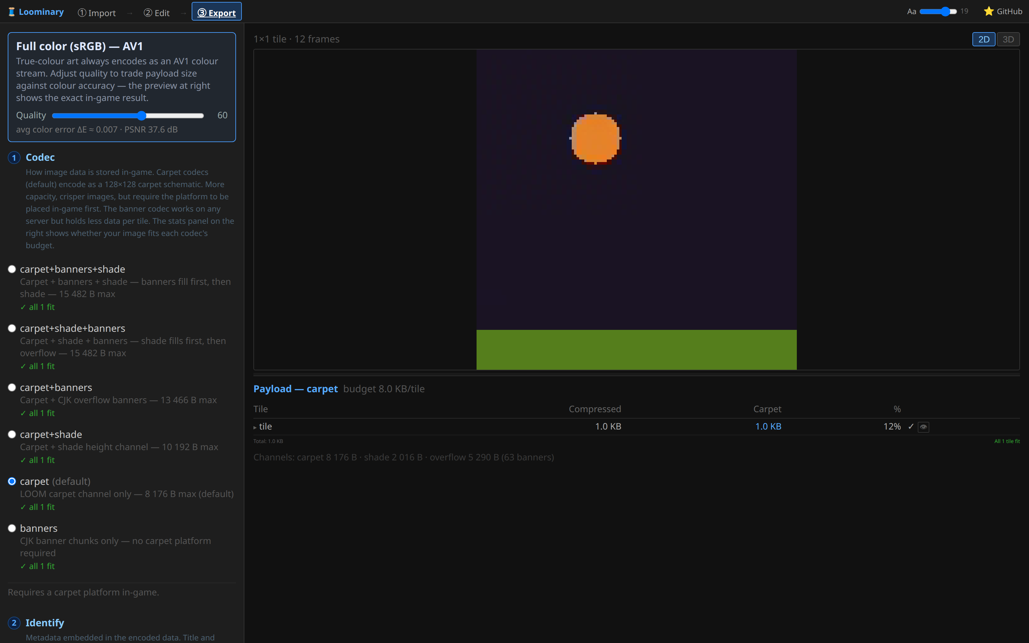Screen dimensions: 1029x643
Task: Click the 'budget 8.0 KB/tile' text
Action: click(384, 389)
